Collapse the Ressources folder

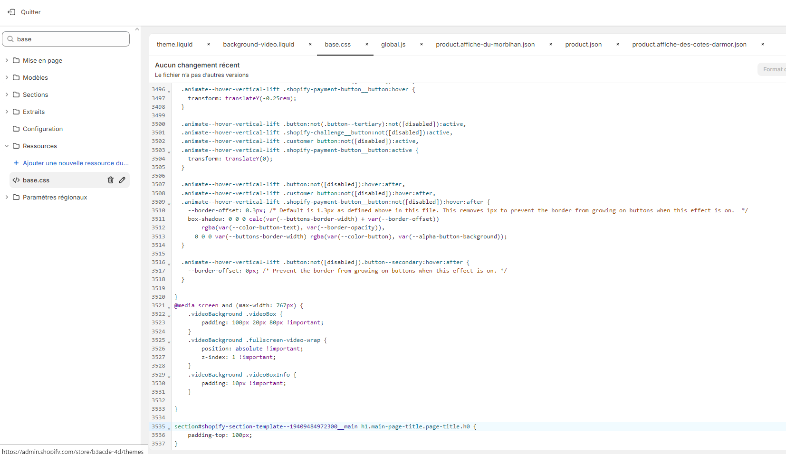pyautogui.click(x=7, y=146)
